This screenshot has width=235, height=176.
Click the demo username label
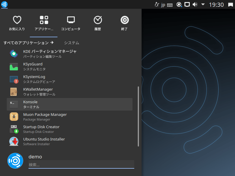coord(35,157)
